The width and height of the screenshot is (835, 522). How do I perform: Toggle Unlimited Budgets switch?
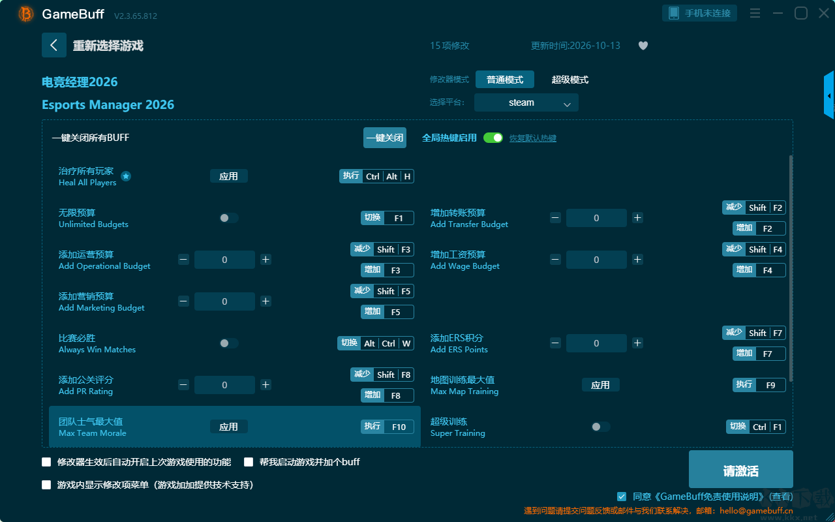(x=228, y=218)
